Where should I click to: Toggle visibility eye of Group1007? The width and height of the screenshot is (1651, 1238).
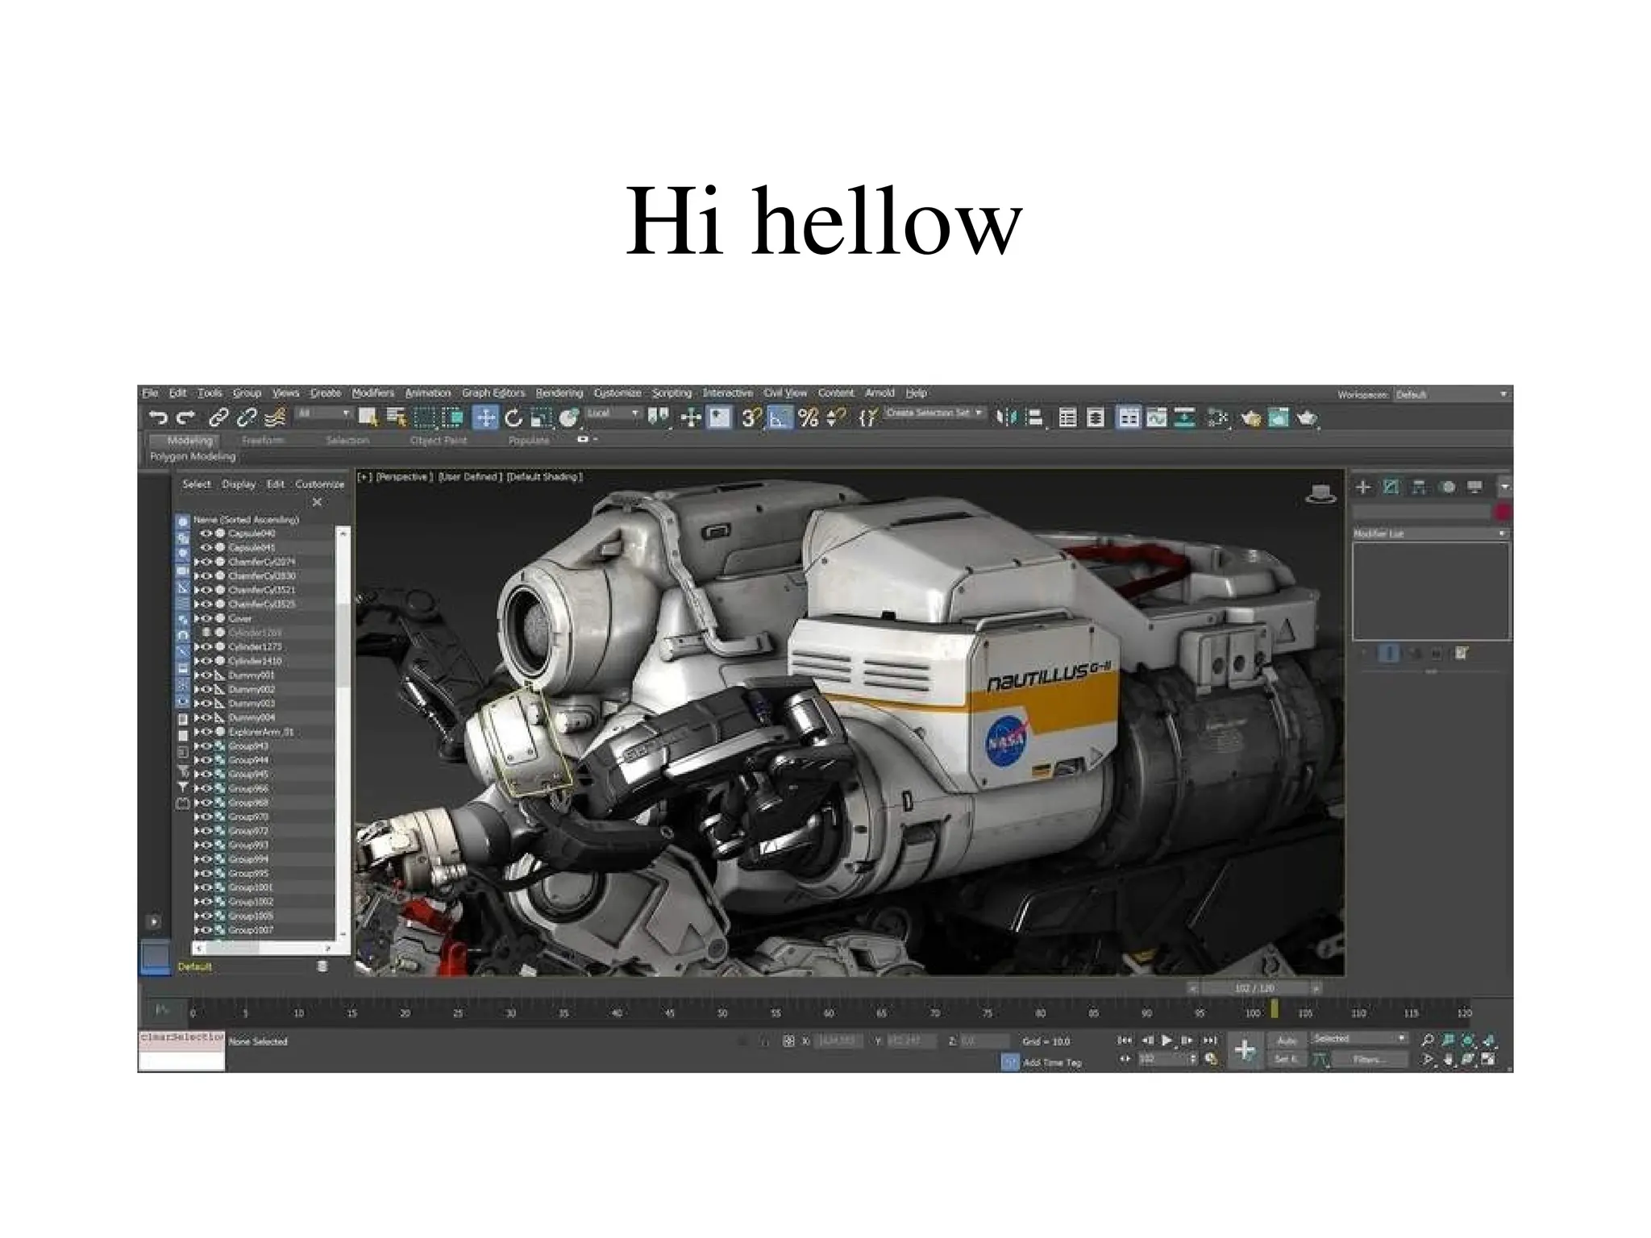[x=206, y=930]
